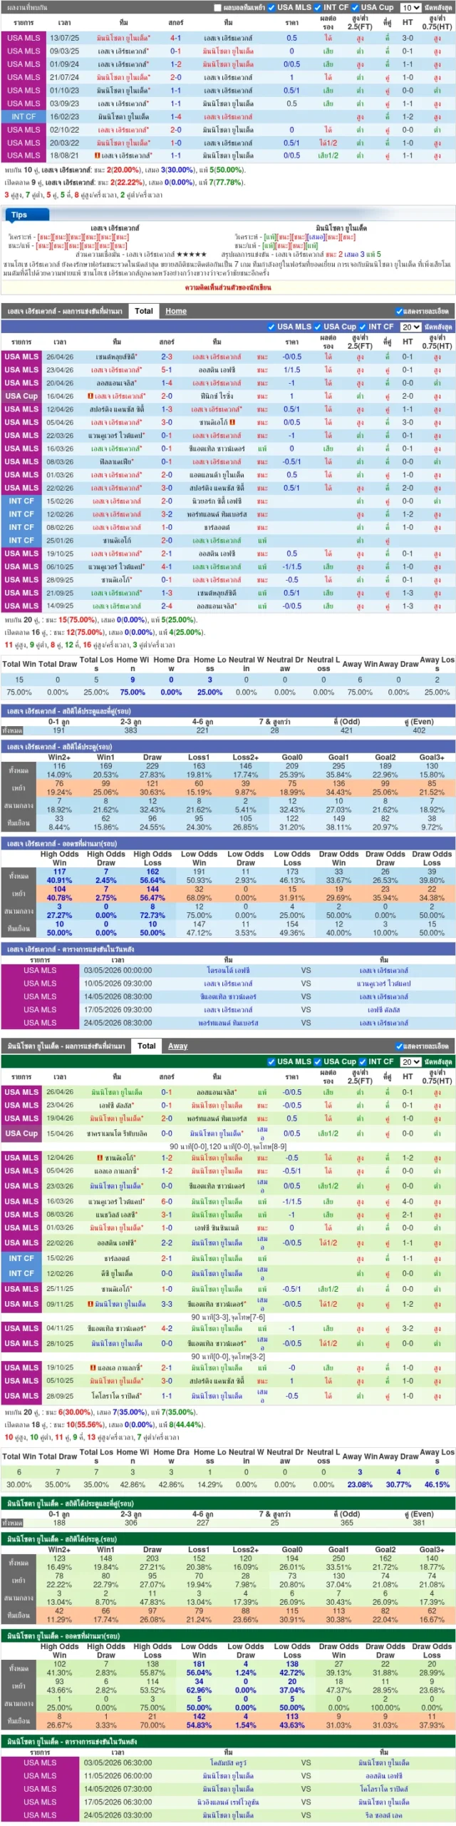Toggle show-details checkbox in San Jose results header

[399, 312]
